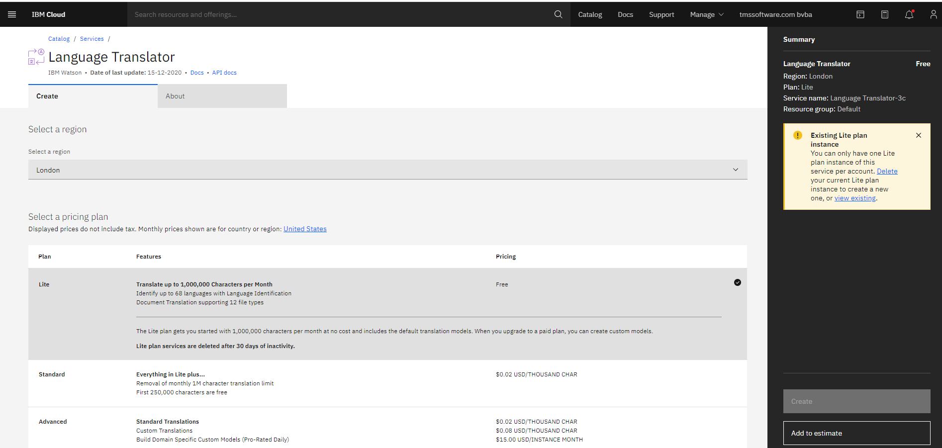Click the Features column header

tap(149, 257)
